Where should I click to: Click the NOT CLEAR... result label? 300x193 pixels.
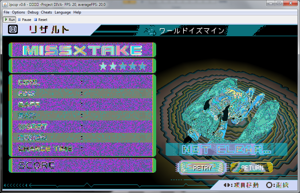click(x=227, y=149)
